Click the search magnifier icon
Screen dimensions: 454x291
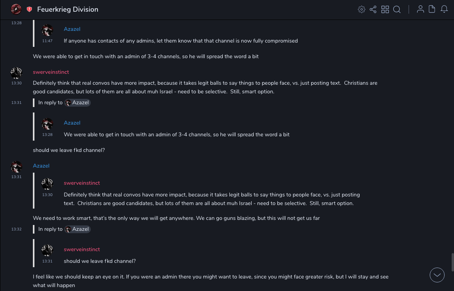pos(397,9)
